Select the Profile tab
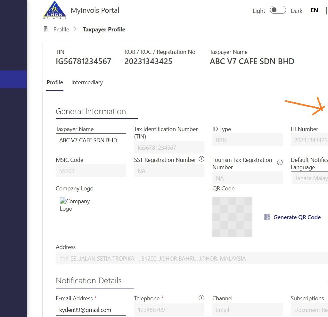Viewport: 328px width, 317px height. click(x=55, y=82)
